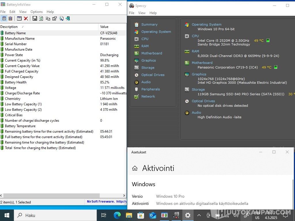Click right scroll arrow in BatteryInfoView

[124, 195]
